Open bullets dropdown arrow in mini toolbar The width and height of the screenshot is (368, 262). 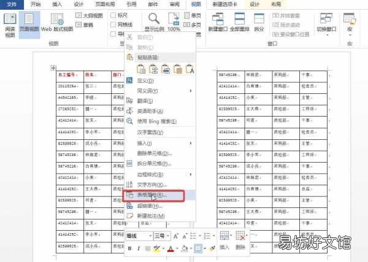[x=200, y=236]
